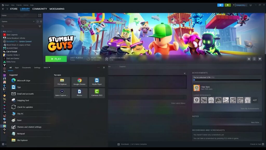Screen dimensions: 266x150
Task: Click the ready-to-play filter icon beside Games
Action: click(x=41, y=21)
